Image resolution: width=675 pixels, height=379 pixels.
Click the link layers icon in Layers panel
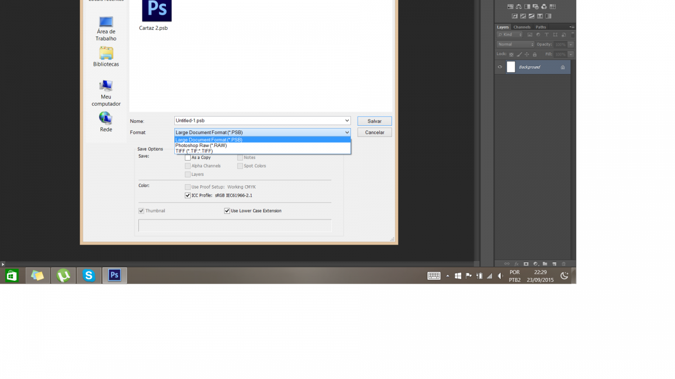pyautogui.click(x=507, y=264)
